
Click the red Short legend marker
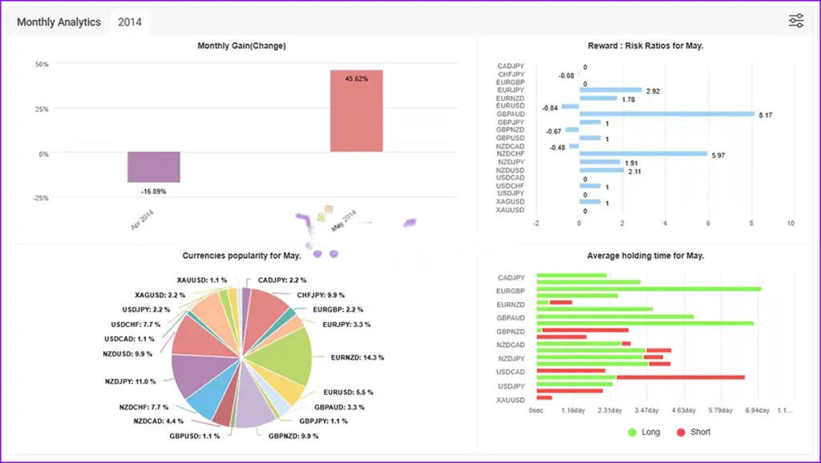pyautogui.click(x=681, y=433)
